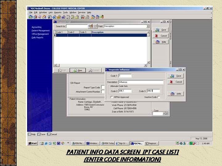This screenshot has width=222, height=166.
Task: Click the Windows Start button
Action: tap(33, 144)
